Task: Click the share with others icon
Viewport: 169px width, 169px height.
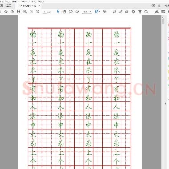Action: [x=157, y=12]
